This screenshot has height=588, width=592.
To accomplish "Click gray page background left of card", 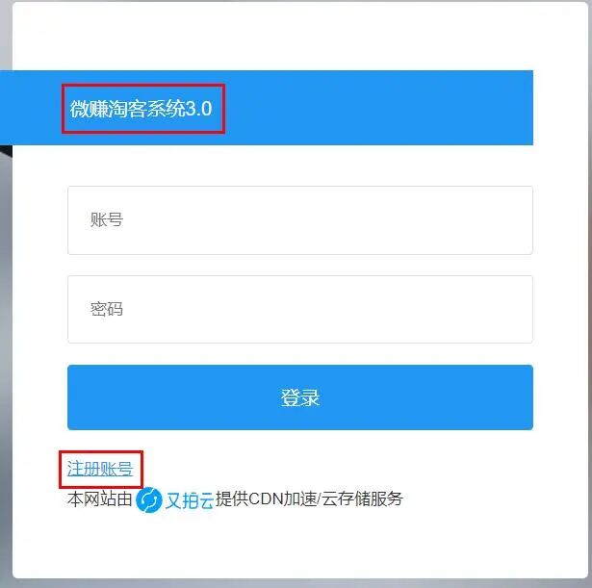I will 5,340.
